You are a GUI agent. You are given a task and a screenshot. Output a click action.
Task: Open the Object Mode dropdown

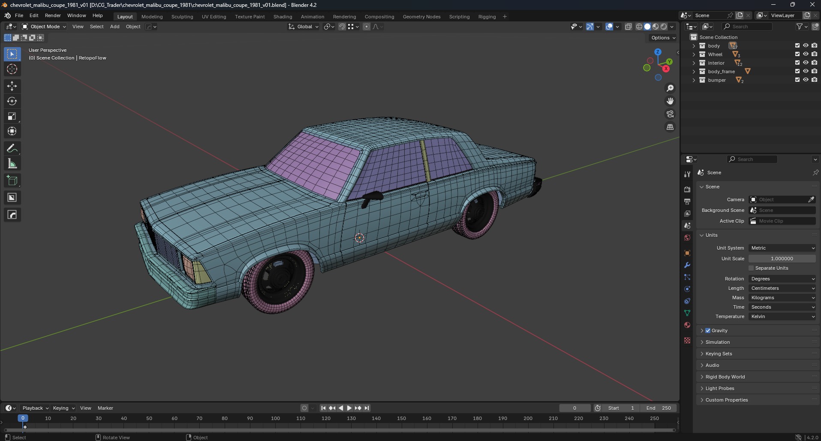tap(44, 27)
